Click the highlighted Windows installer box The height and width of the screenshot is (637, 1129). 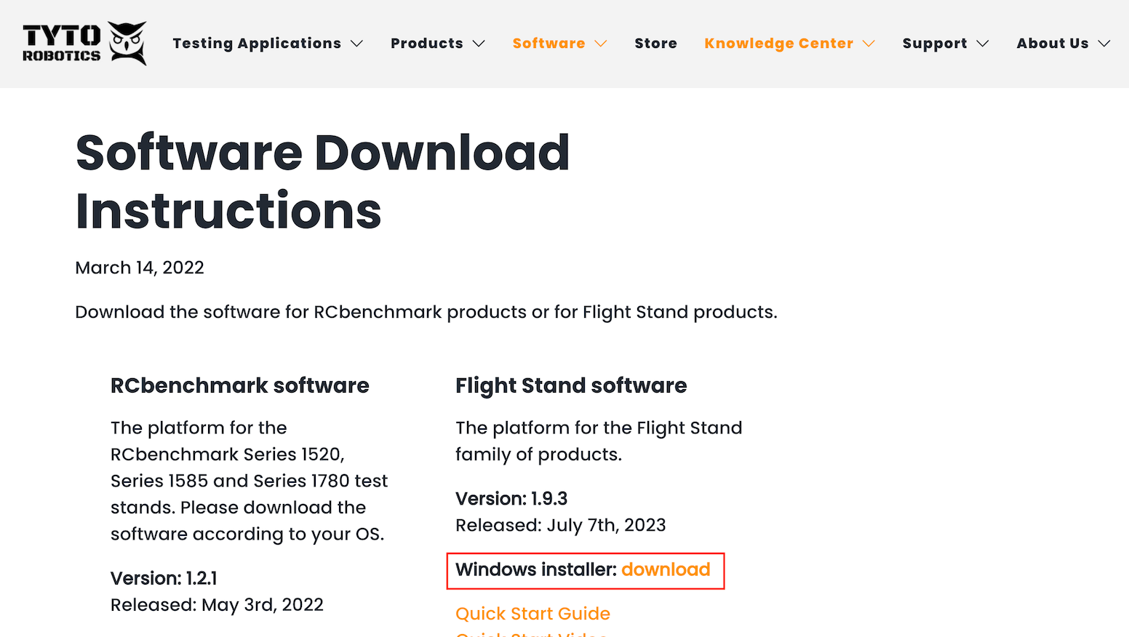pyautogui.click(x=586, y=571)
